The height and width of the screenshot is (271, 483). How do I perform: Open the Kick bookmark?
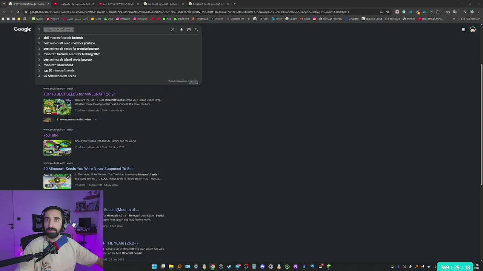(167, 19)
